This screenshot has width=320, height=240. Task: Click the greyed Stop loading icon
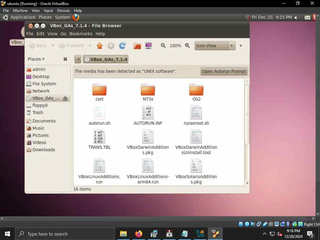(x=111, y=46)
